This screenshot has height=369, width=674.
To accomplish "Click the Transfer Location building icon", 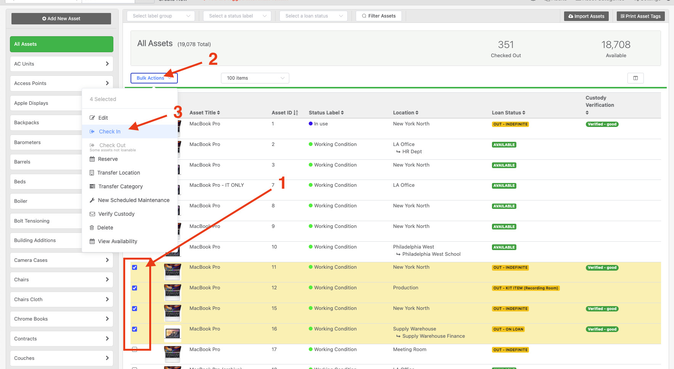I will point(92,173).
